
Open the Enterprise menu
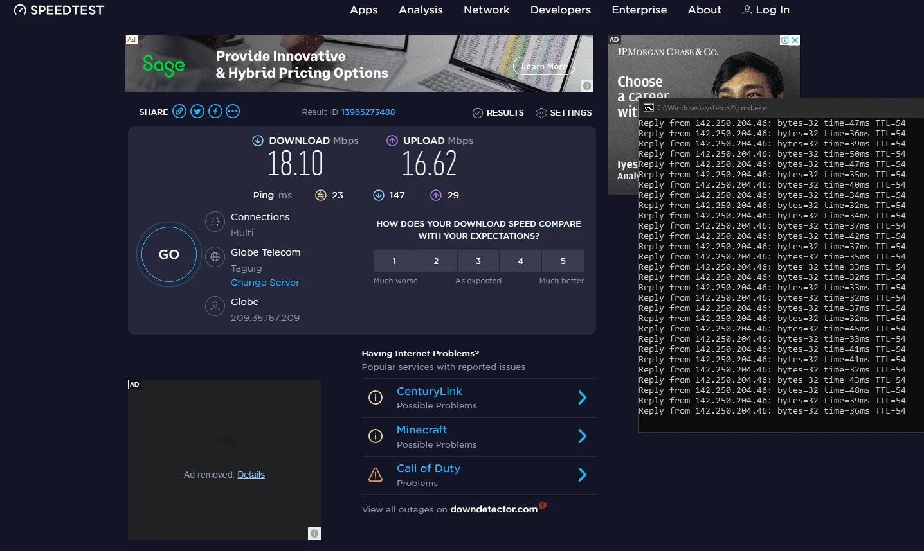pos(639,10)
